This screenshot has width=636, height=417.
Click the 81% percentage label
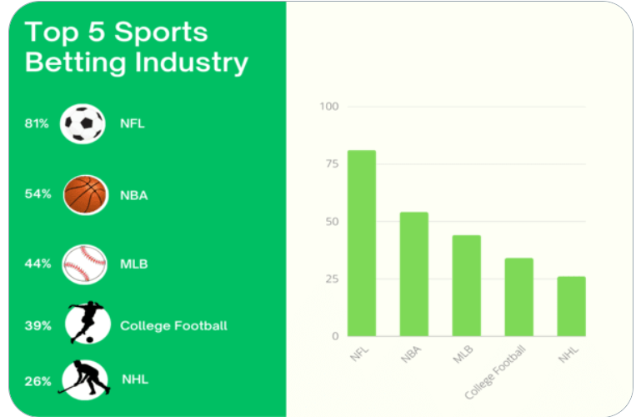(37, 123)
